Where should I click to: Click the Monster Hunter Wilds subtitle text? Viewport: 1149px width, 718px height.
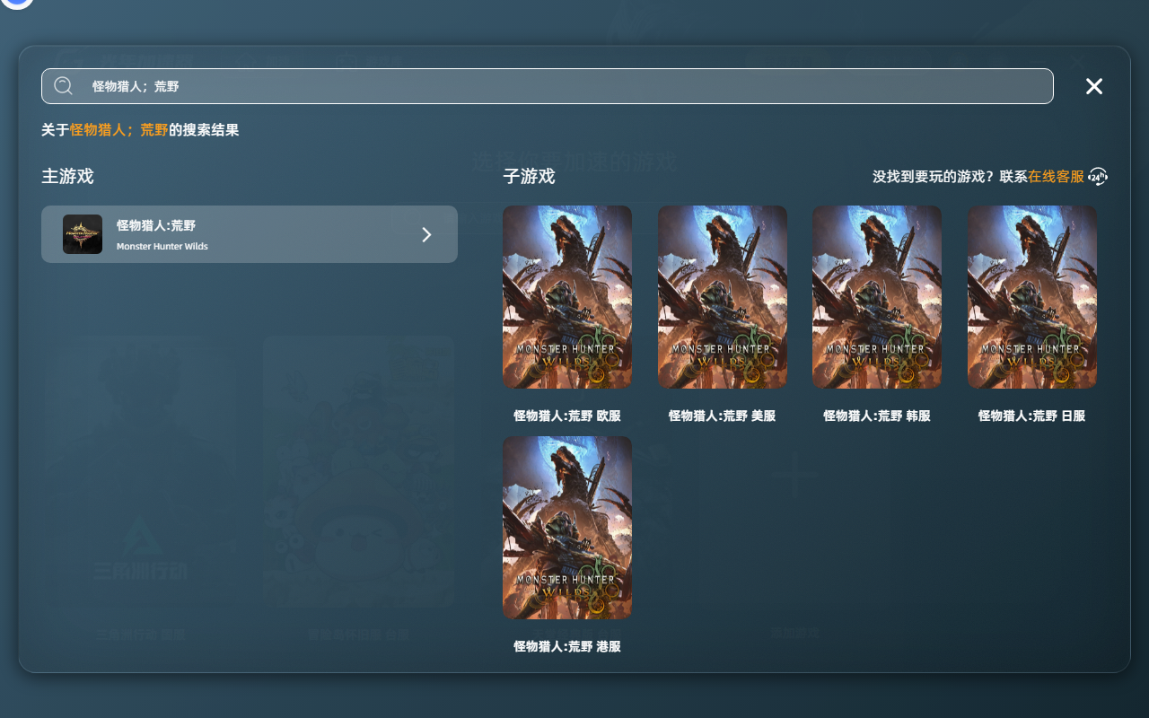pyautogui.click(x=162, y=247)
